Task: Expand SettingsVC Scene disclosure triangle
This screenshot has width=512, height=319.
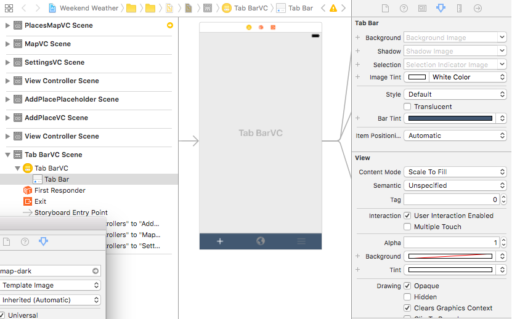Action: click(x=7, y=62)
